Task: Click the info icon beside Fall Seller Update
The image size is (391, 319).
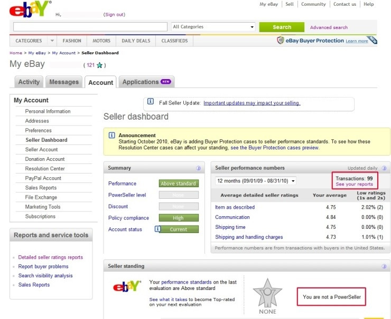Action: [x=151, y=101]
